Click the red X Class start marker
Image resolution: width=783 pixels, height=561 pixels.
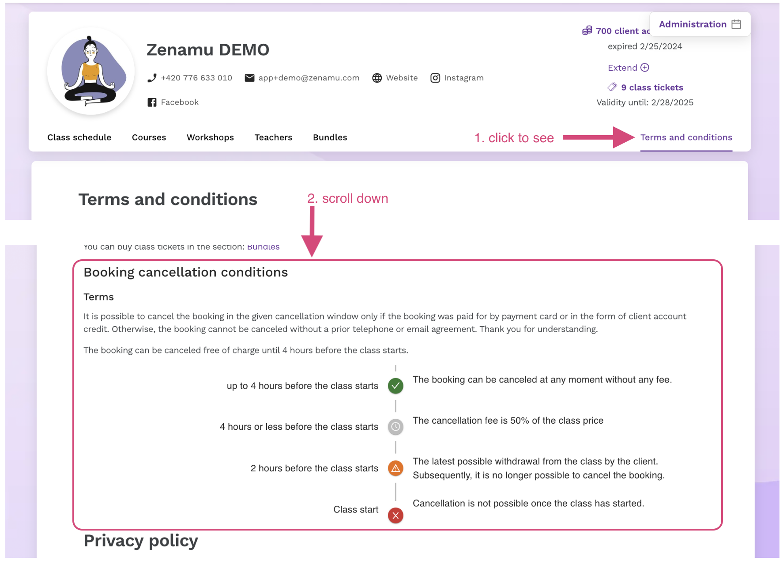tap(395, 515)
